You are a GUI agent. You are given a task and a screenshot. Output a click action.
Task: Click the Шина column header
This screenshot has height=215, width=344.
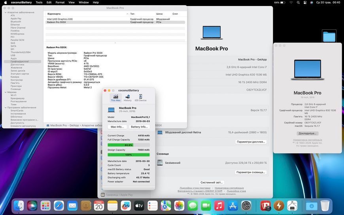159,14
